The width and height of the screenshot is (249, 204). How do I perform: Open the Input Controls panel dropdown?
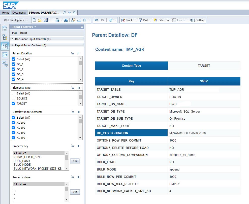[35, 27]
